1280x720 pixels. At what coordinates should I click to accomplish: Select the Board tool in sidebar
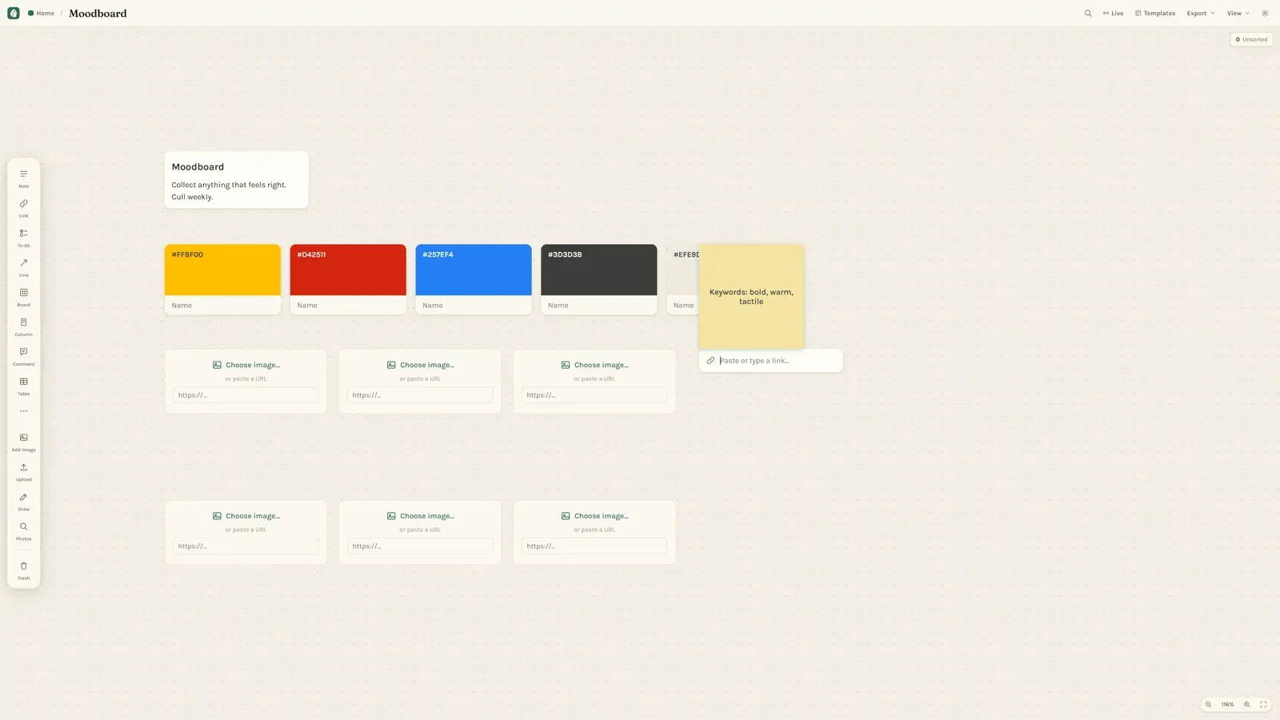pos(23,297)
